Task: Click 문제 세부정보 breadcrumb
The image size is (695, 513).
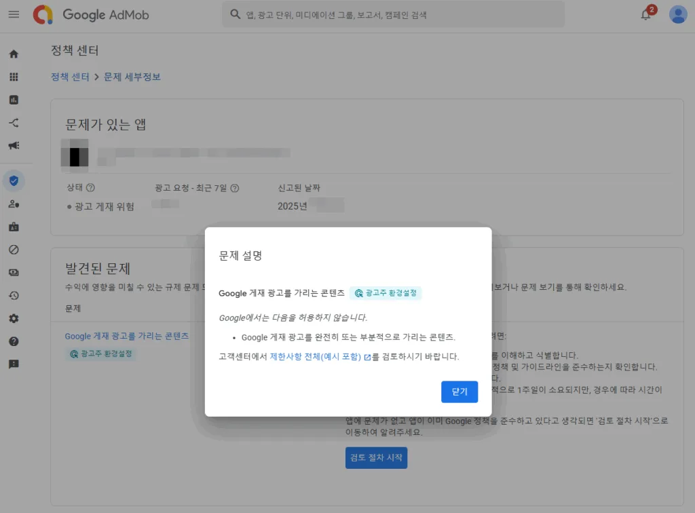Action: 132,77
